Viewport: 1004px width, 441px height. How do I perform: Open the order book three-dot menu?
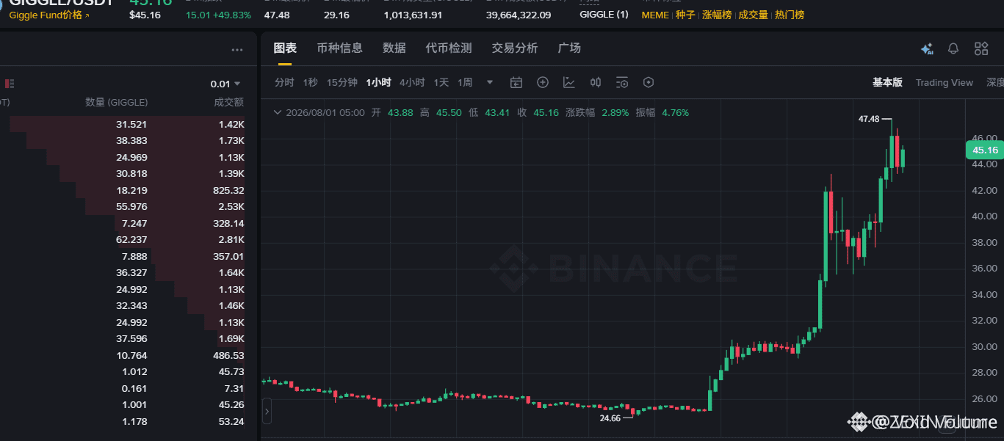pyautogui.click(x=236, y=50)
